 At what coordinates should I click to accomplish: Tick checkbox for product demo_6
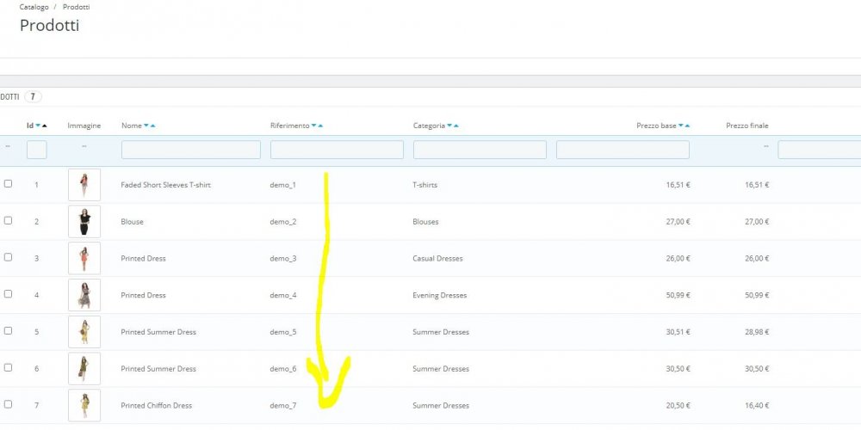[x=8, y=367]
